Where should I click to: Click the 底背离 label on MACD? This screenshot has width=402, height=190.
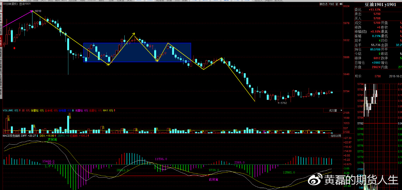(x=213, y=179)
